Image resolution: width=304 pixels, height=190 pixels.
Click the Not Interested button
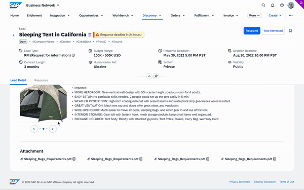[x=274, y=30]
